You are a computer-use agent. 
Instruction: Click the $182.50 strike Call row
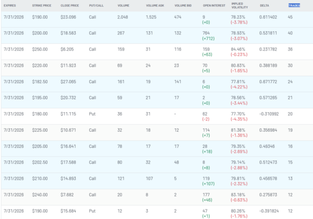tap(157, 84)
